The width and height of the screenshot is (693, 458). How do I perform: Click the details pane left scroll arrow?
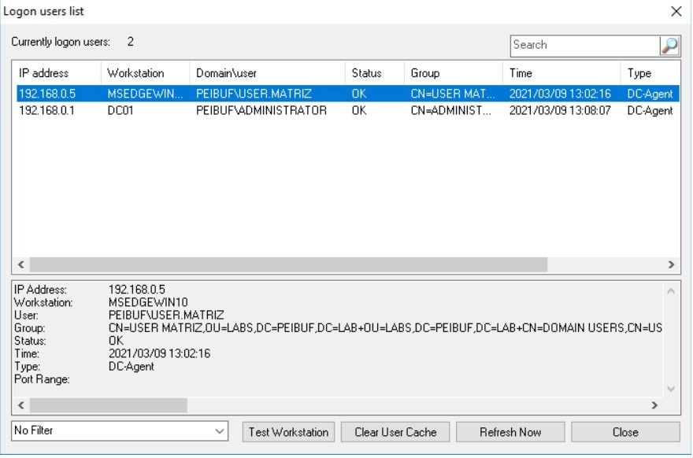tap(20, 405)
